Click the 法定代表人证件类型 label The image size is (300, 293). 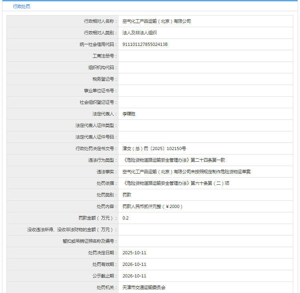coord(96,125)
